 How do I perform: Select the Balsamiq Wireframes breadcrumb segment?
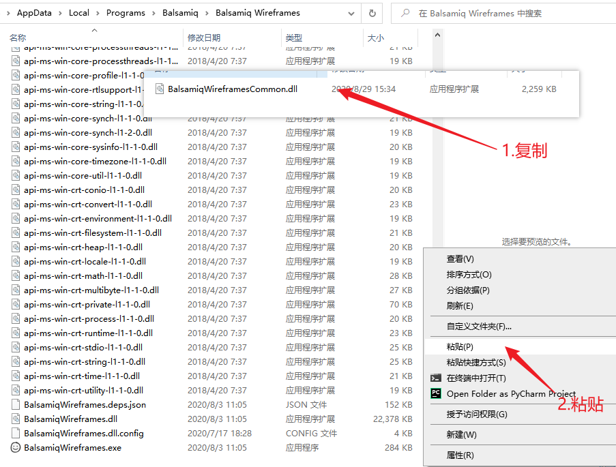coord(258,13)
